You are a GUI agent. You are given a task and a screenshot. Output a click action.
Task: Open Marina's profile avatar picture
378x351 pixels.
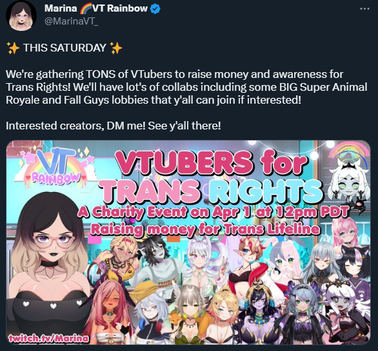[x=21, y=15]
